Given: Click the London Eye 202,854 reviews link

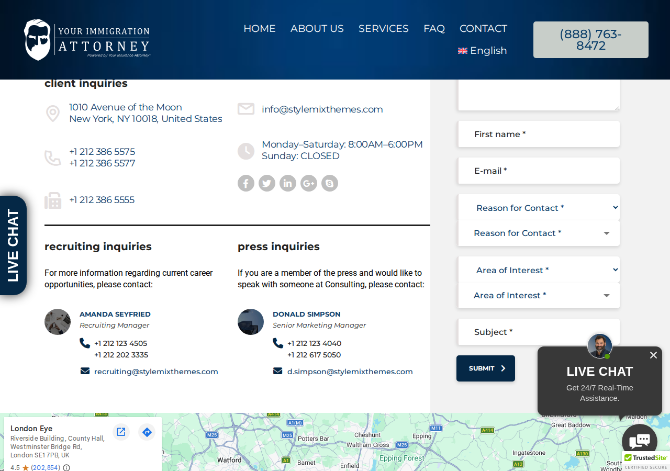Looking at the screenshot, I should 46,467.
